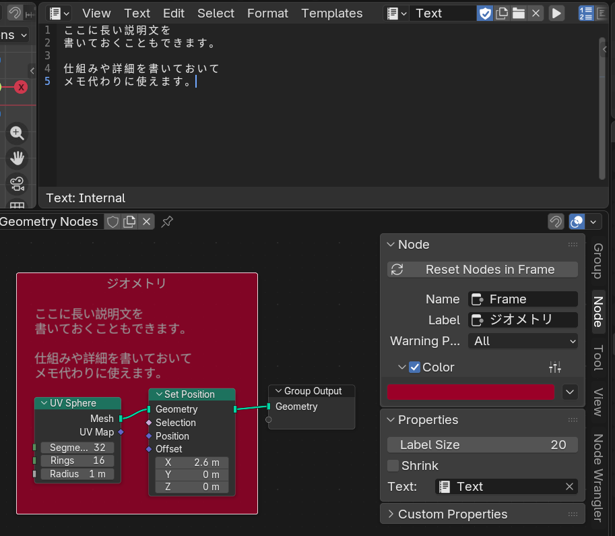Click the Reset Nodes in Frame button
The width and height of the screenshot is (615, 536).
tap(482, 270)
